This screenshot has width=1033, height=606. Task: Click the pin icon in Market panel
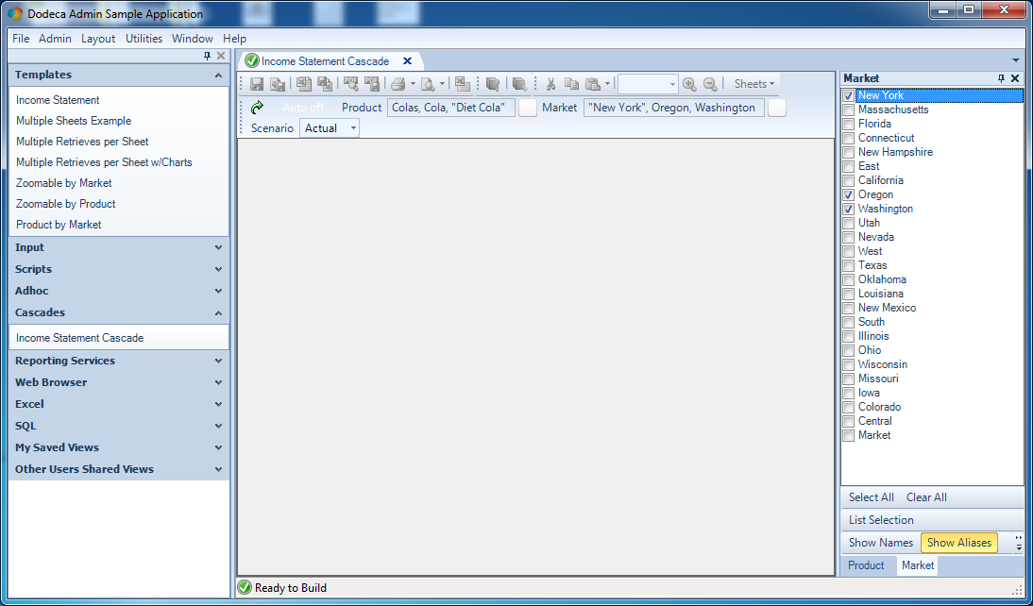tap(1002, 78)
